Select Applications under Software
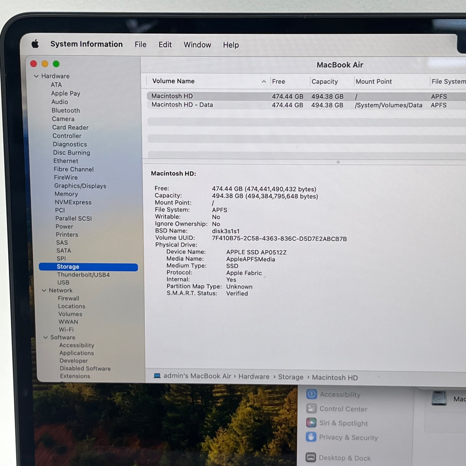 (77, 353)
